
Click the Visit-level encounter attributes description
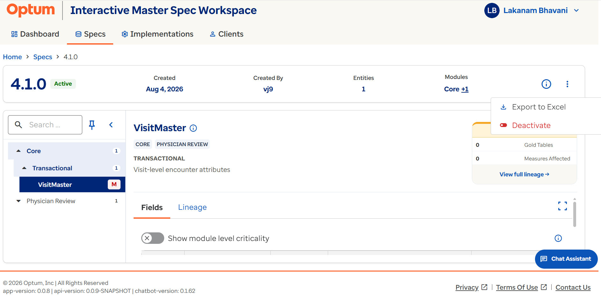click(x=182, y=170)
